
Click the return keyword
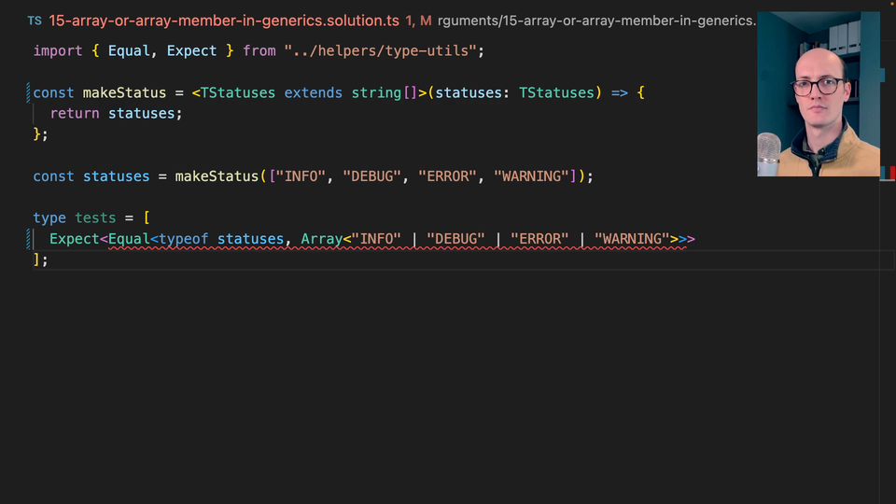75,113
